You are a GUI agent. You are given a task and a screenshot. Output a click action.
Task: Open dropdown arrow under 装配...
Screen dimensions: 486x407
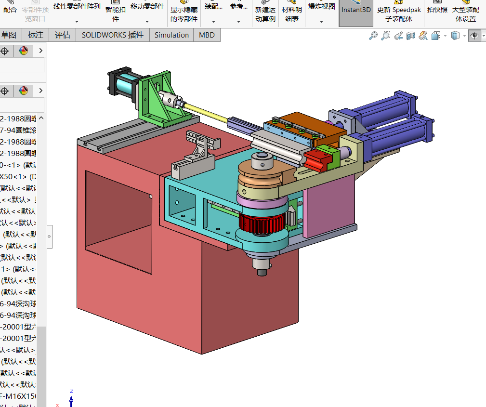point(213,22)
